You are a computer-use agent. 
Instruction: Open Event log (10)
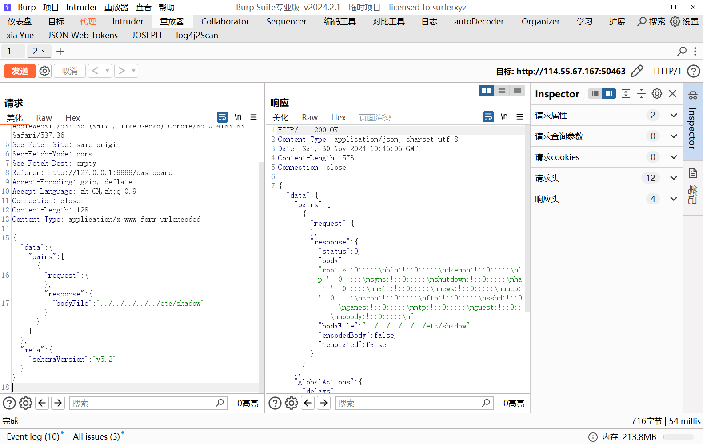click(x=33, y=436)
